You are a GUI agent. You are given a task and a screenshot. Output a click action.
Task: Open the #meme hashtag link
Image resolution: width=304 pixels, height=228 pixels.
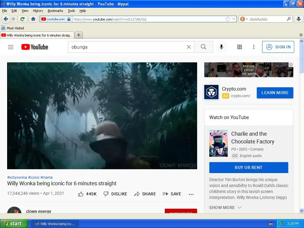47,178
